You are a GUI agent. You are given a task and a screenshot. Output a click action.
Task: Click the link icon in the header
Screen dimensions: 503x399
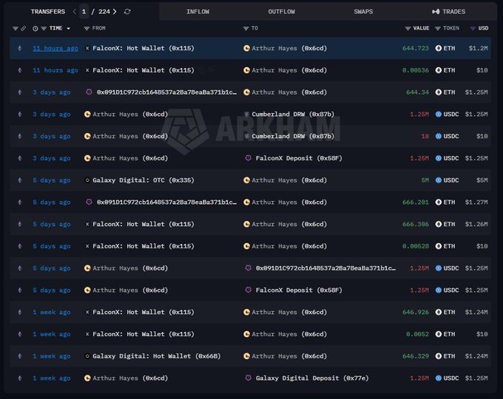click(x=23, y=29)
